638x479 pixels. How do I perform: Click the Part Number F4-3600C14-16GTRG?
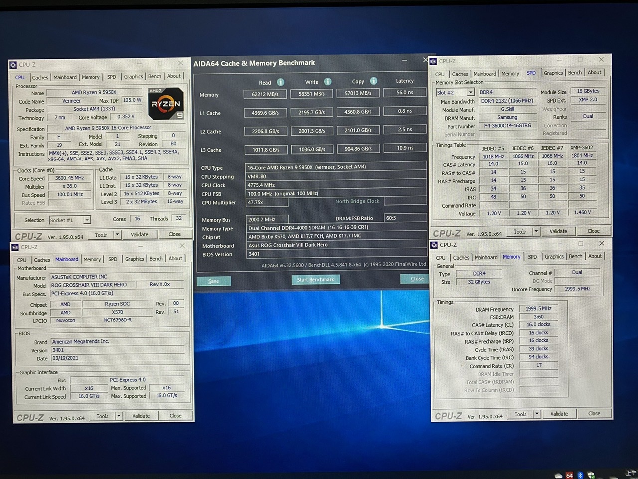click(507, 126)
